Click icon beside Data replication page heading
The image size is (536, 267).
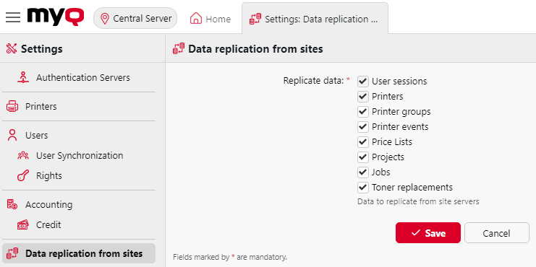tap(179, 49)
